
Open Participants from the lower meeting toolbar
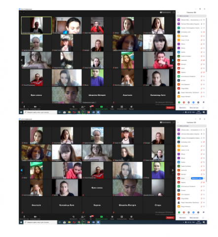[x=82, y=217]
